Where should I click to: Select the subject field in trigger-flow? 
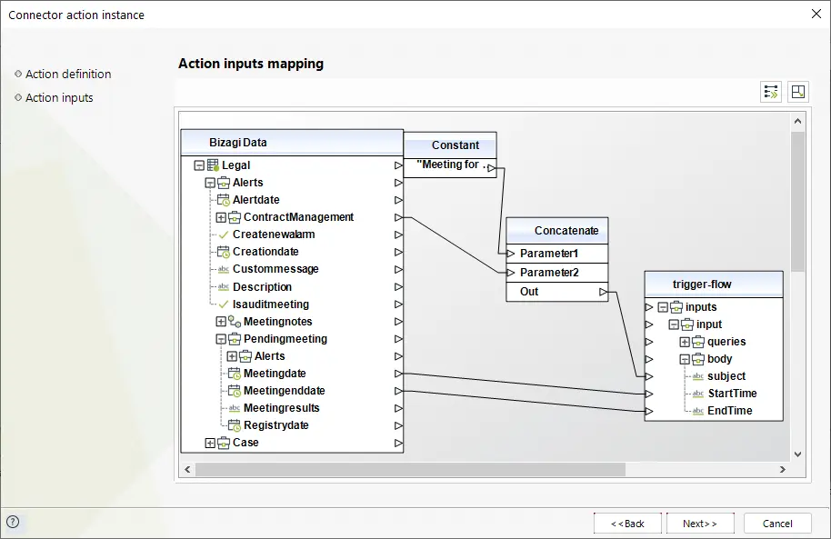tap(726, 376)
